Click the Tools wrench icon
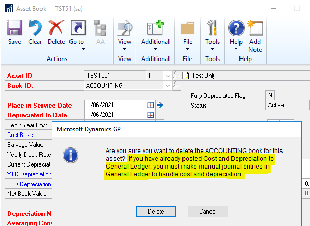Screen dimensions: 310x226 pyautogui.click(x=213, y=27)
